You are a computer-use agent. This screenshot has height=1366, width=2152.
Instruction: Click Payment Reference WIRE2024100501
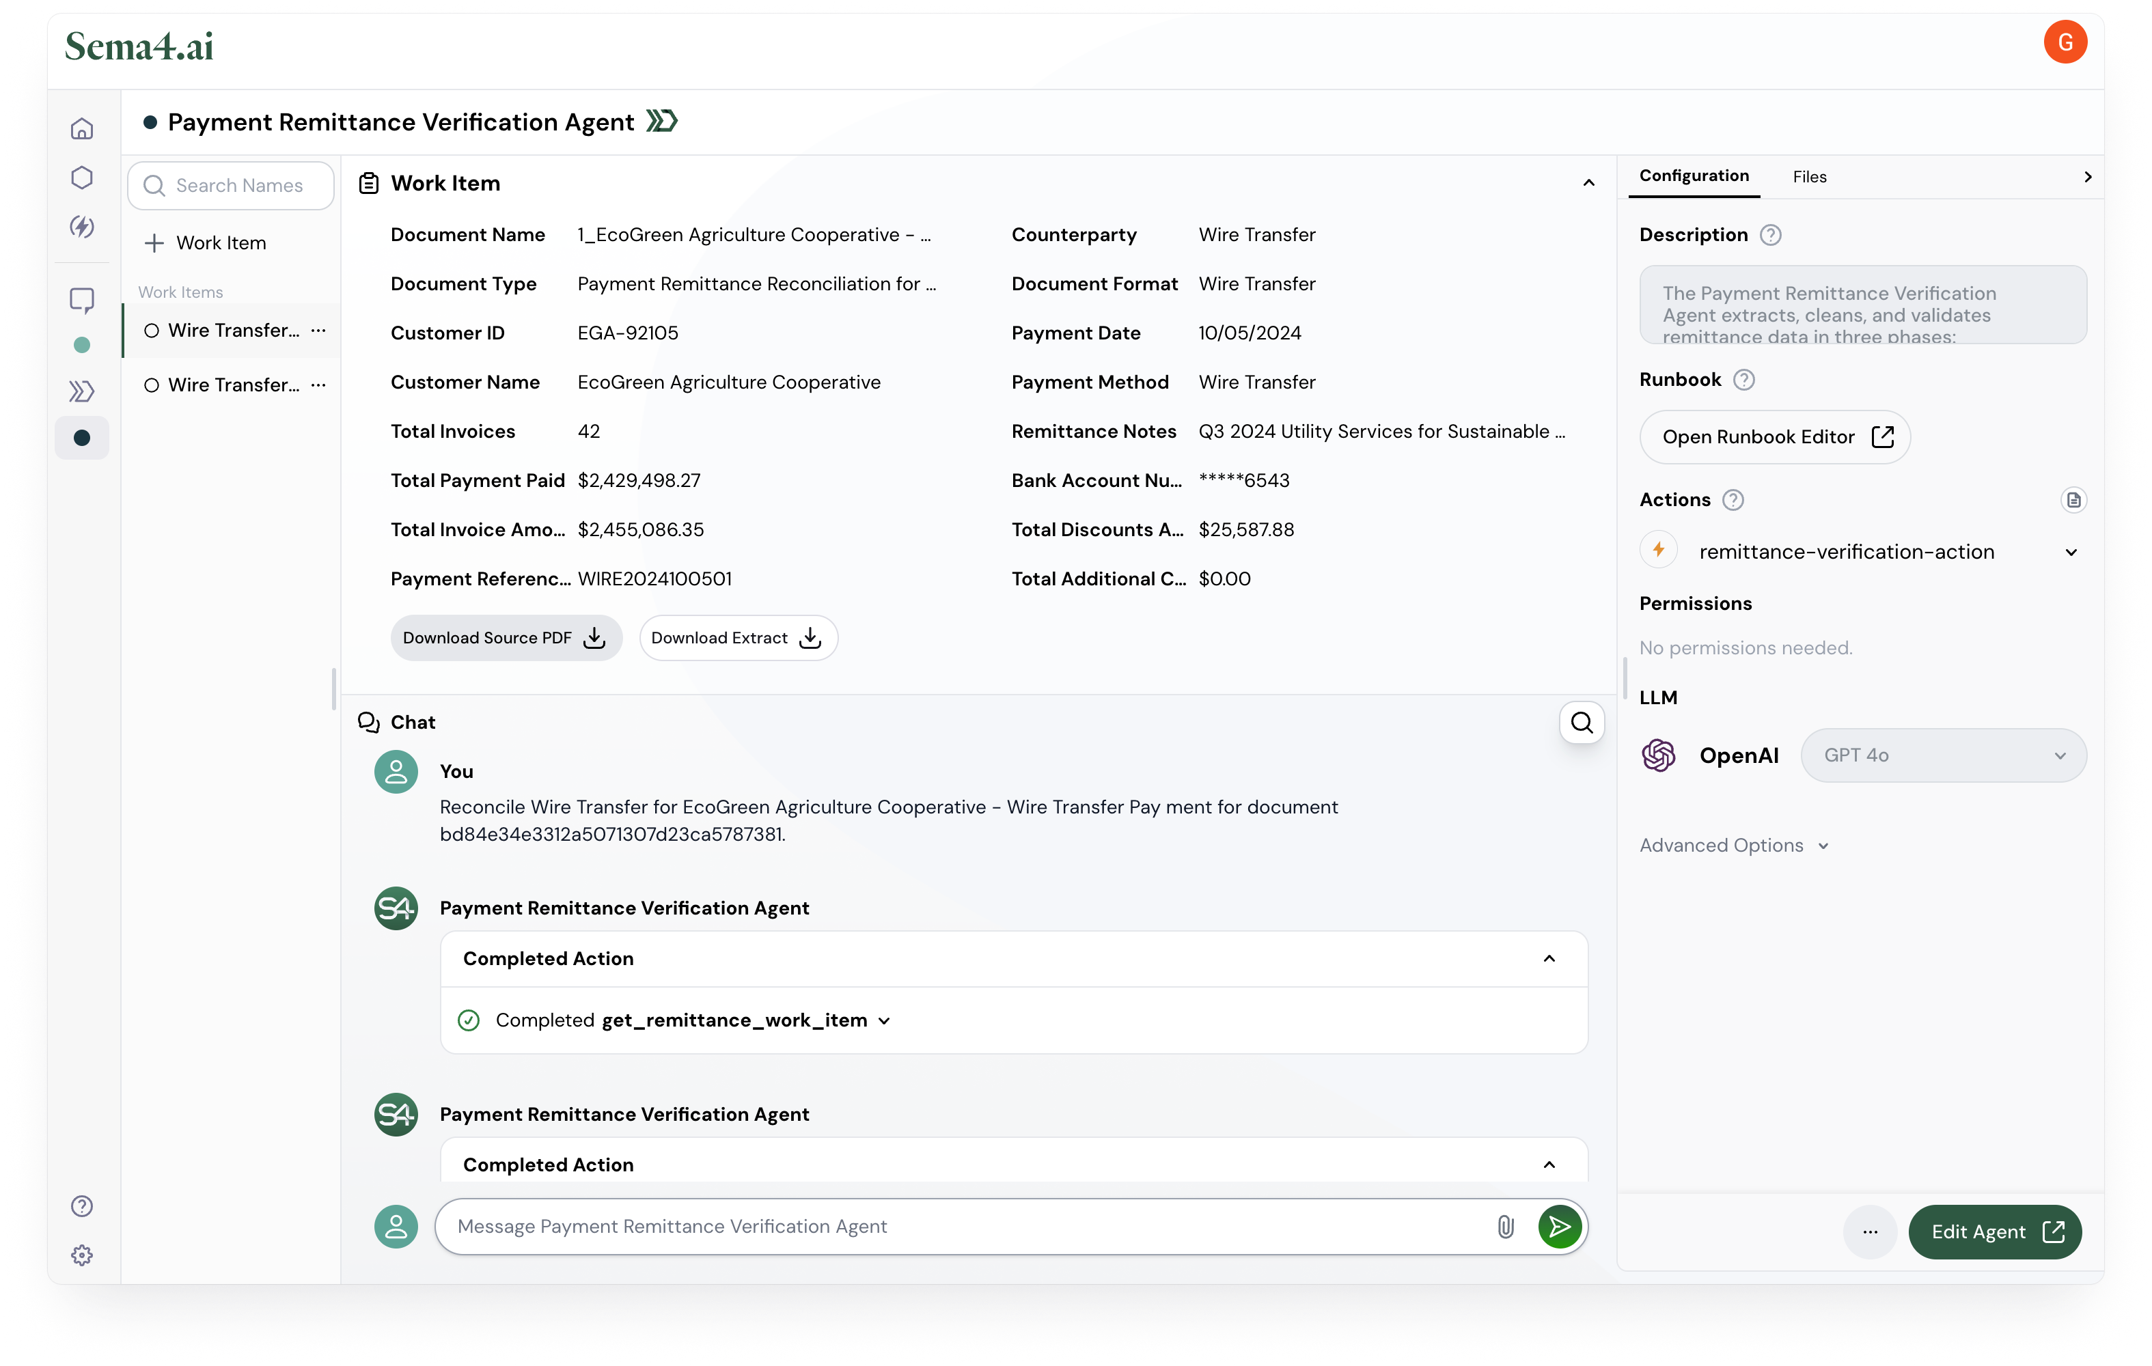(654, 579)
